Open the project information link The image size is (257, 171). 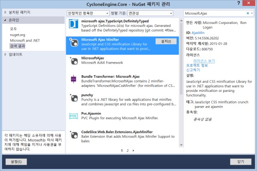pyautogui.click(x=197, y=65)
